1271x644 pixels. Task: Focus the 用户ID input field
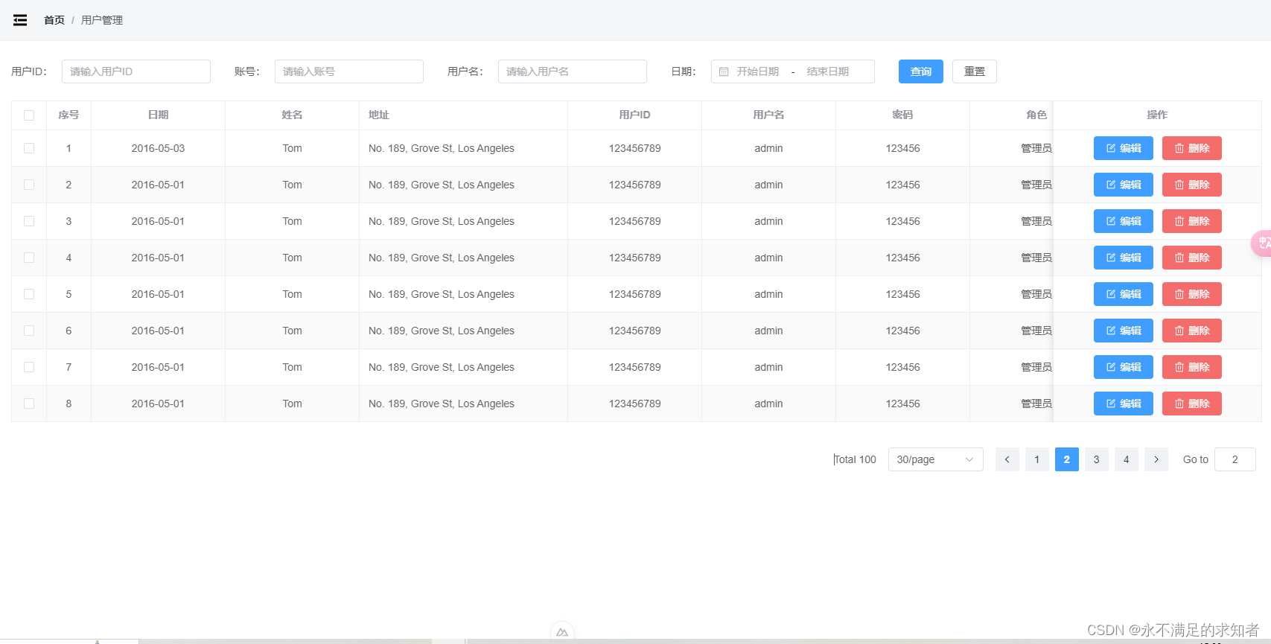[136, 71]
